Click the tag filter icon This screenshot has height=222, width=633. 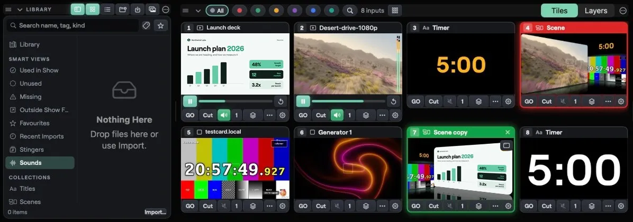click(x=146, y=25)
